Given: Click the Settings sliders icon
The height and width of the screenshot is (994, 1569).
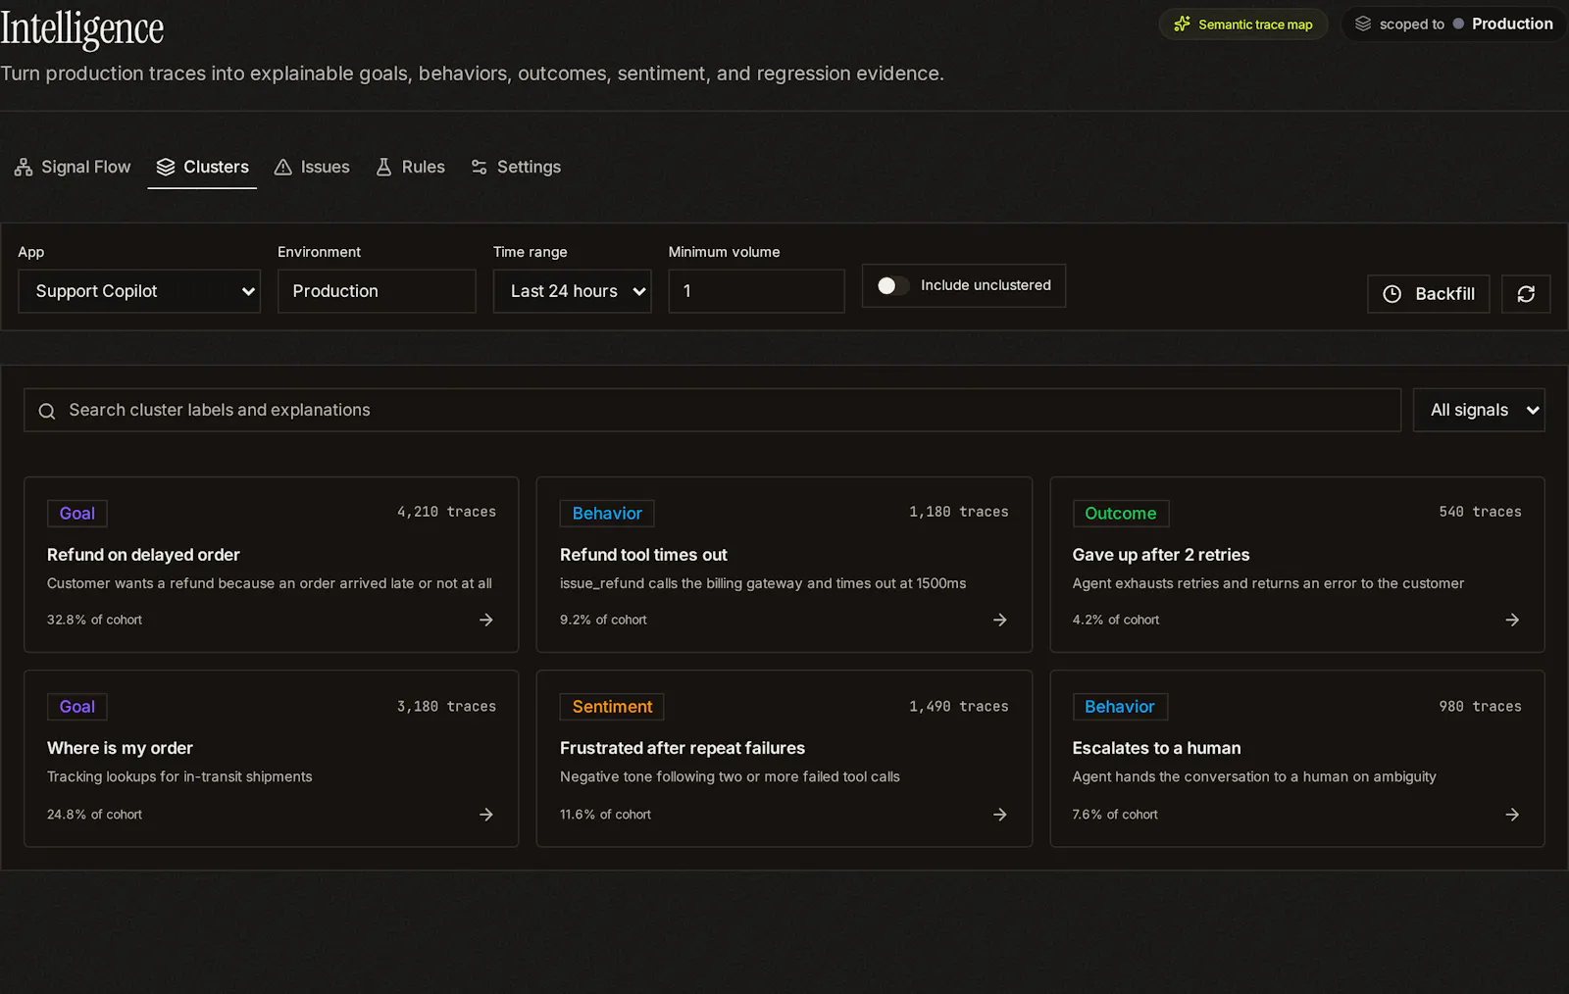Looking at the screenshot, I should [x=480, y=168].
